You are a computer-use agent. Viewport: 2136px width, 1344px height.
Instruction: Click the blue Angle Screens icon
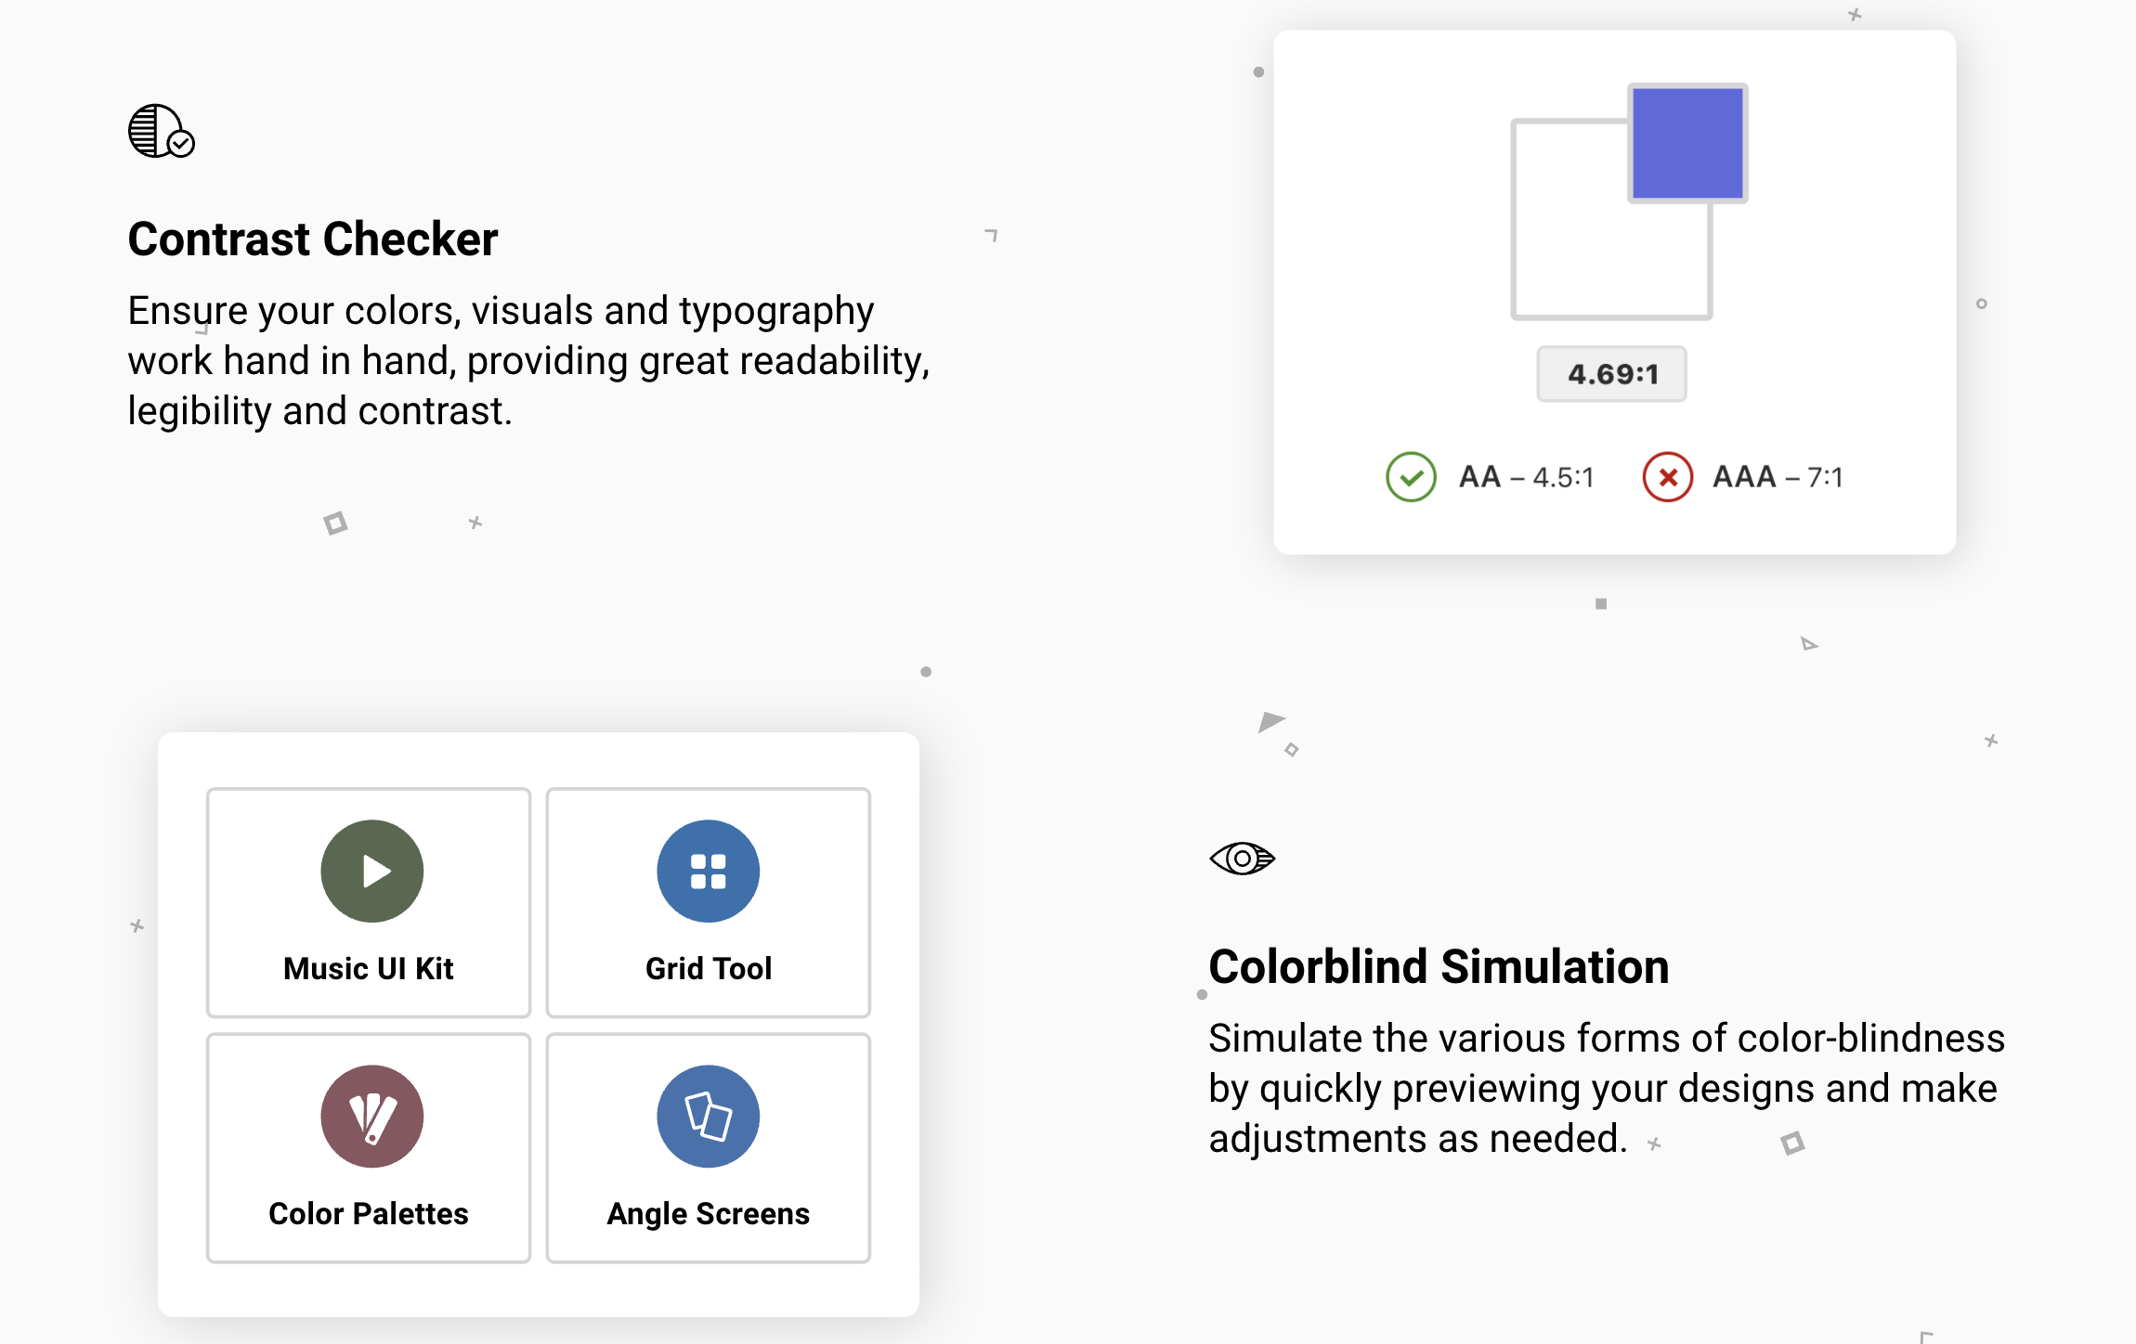click(708, 1116)
